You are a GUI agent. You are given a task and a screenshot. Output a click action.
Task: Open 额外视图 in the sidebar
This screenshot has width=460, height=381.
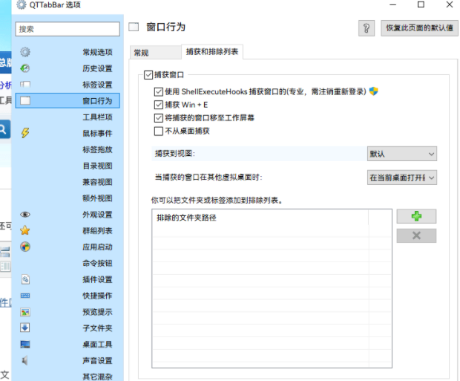(68, 198)
